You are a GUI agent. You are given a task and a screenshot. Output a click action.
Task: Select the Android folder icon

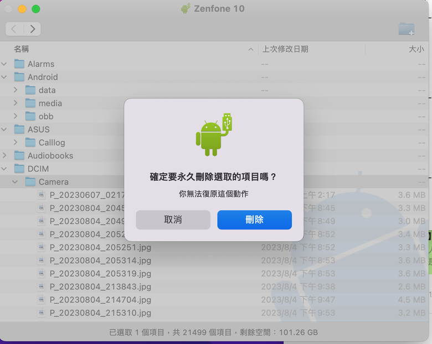[x=19, y=77]
